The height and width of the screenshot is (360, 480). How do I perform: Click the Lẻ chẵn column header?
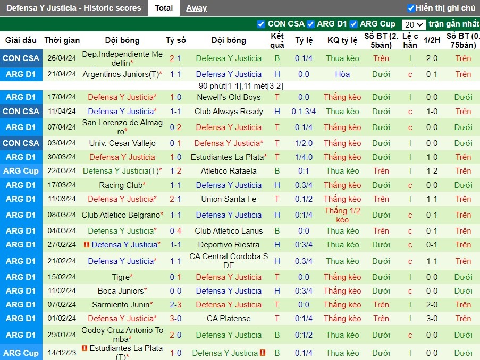tap(410, 40)
